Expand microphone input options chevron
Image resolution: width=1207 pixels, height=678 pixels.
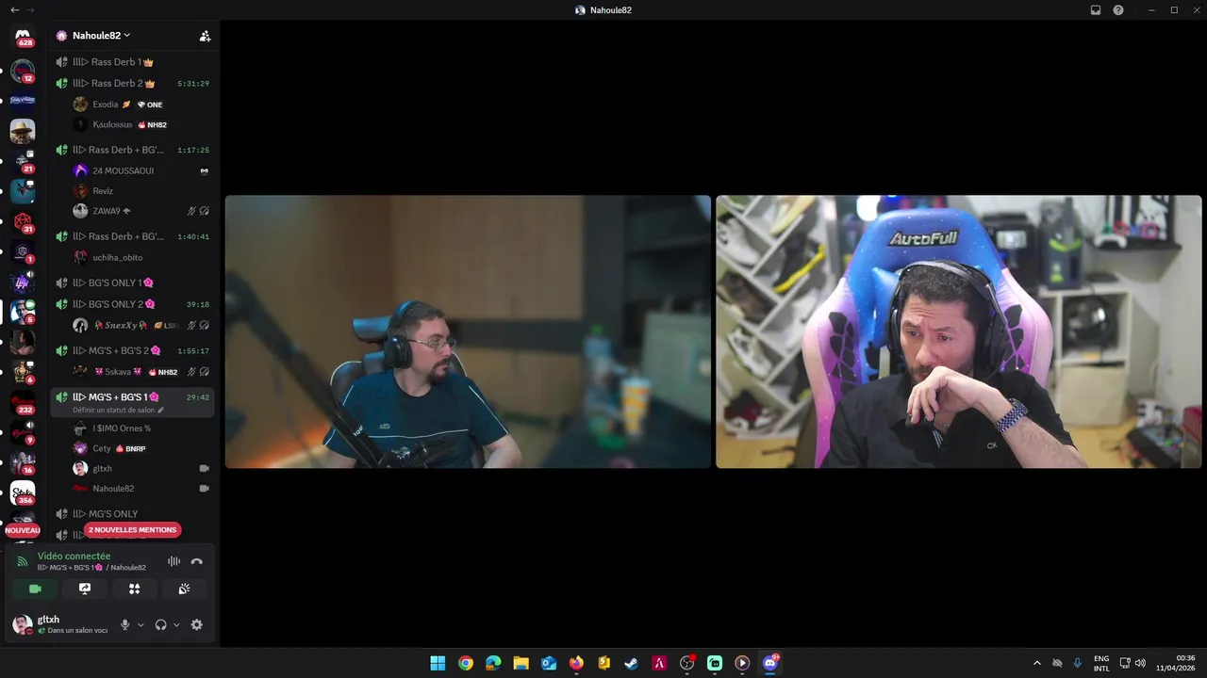click(x=141, y=624)
